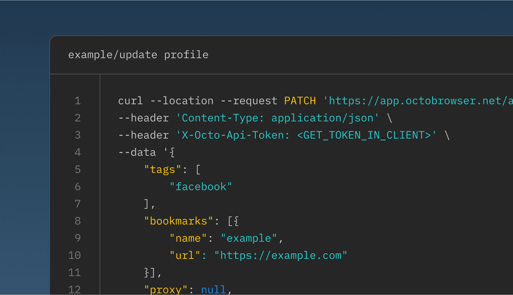The width and height of the screenshot is (513, 295).
Task: Open the https://example.com link string
Action: [281, 255]
